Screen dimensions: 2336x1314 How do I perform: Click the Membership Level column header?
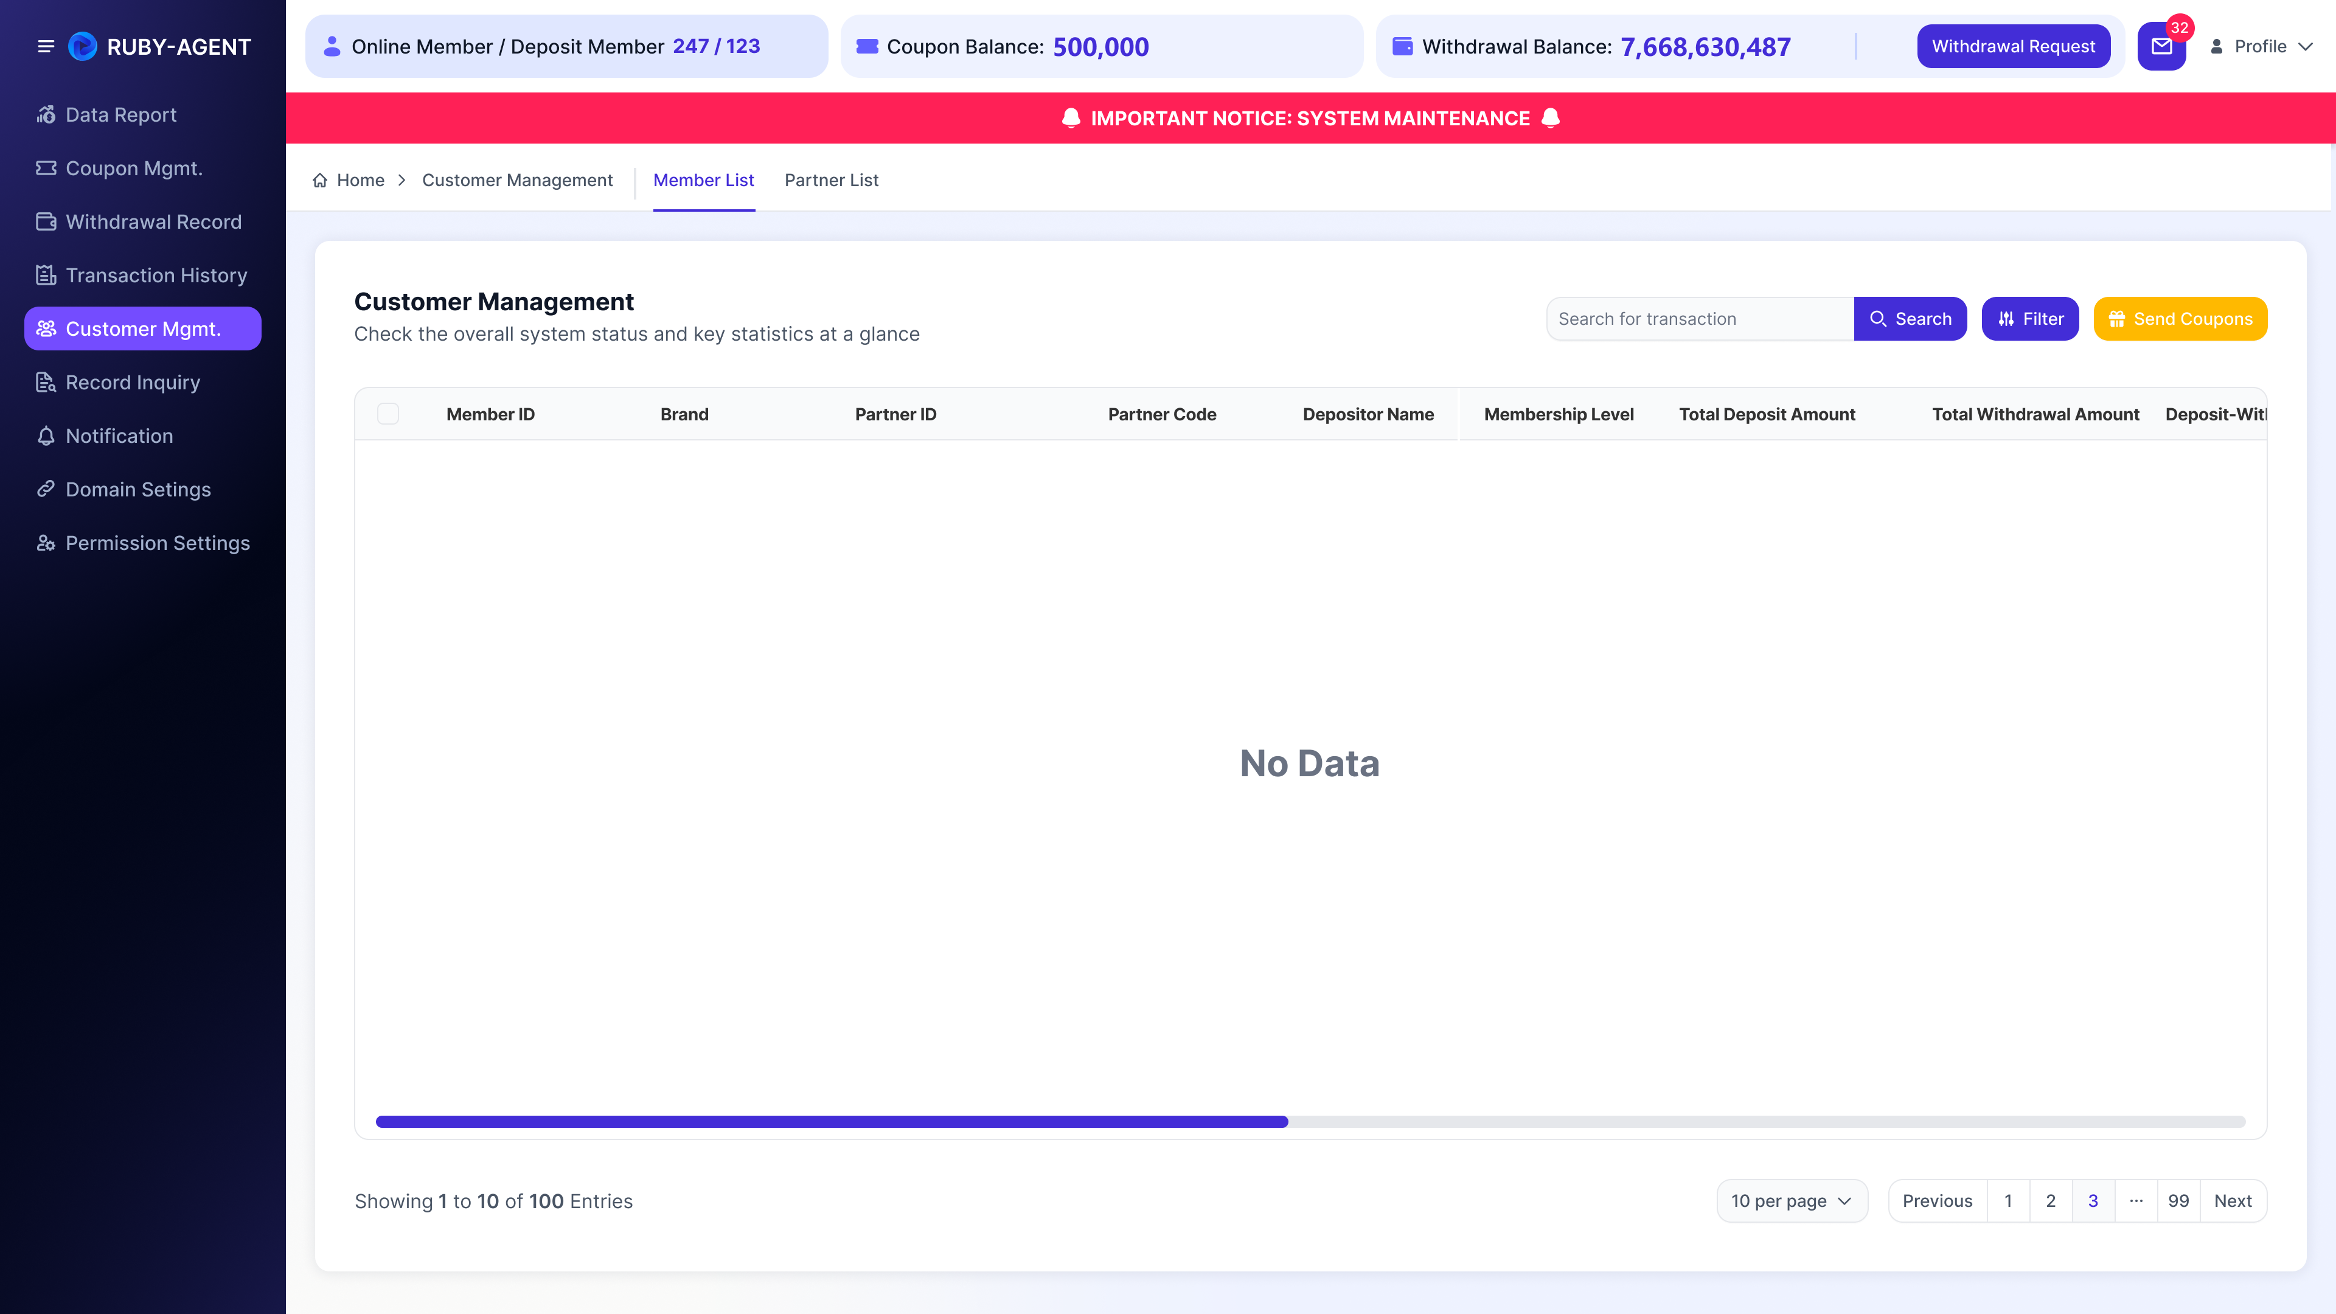pos(1559,414)
